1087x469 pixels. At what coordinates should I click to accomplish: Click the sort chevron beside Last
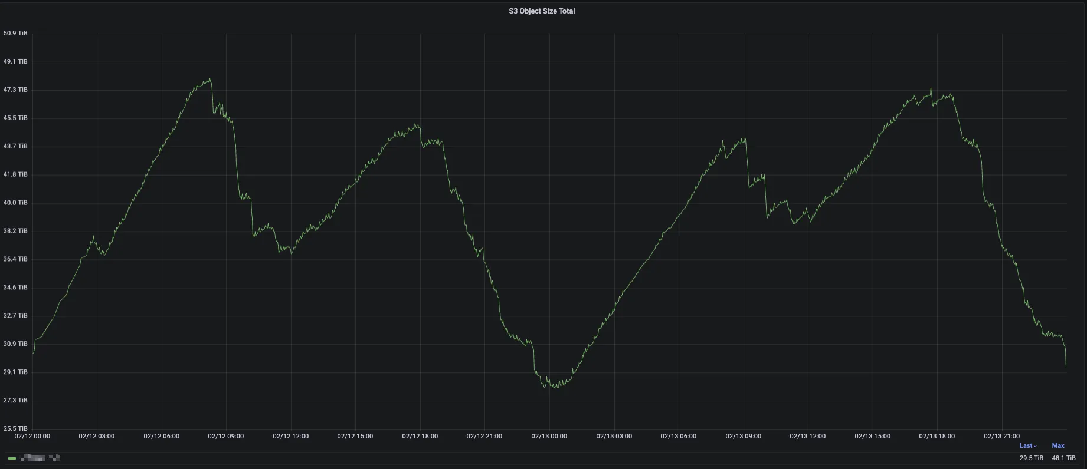(1035, 447)
